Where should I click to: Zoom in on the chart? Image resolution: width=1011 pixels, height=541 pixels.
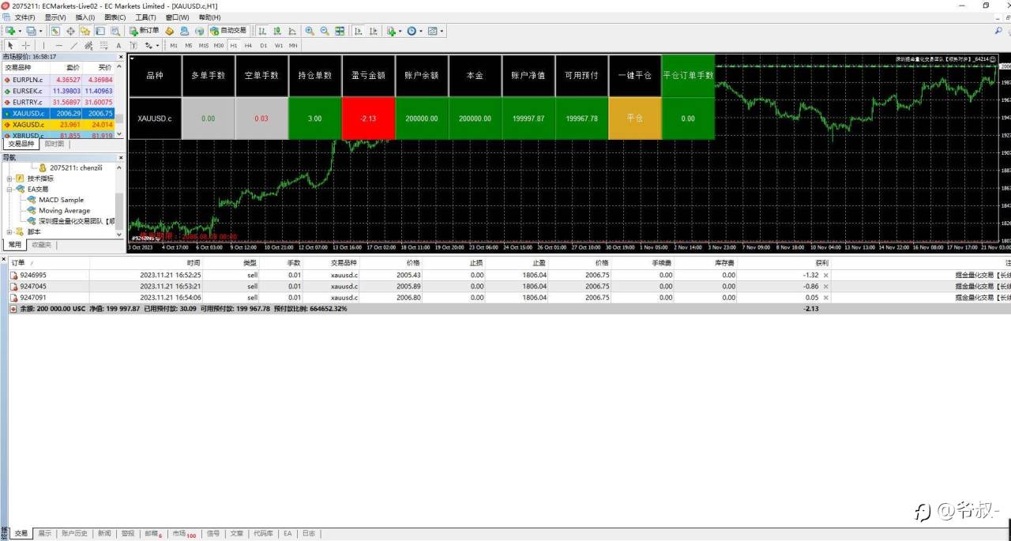click(x=310, y=31)
